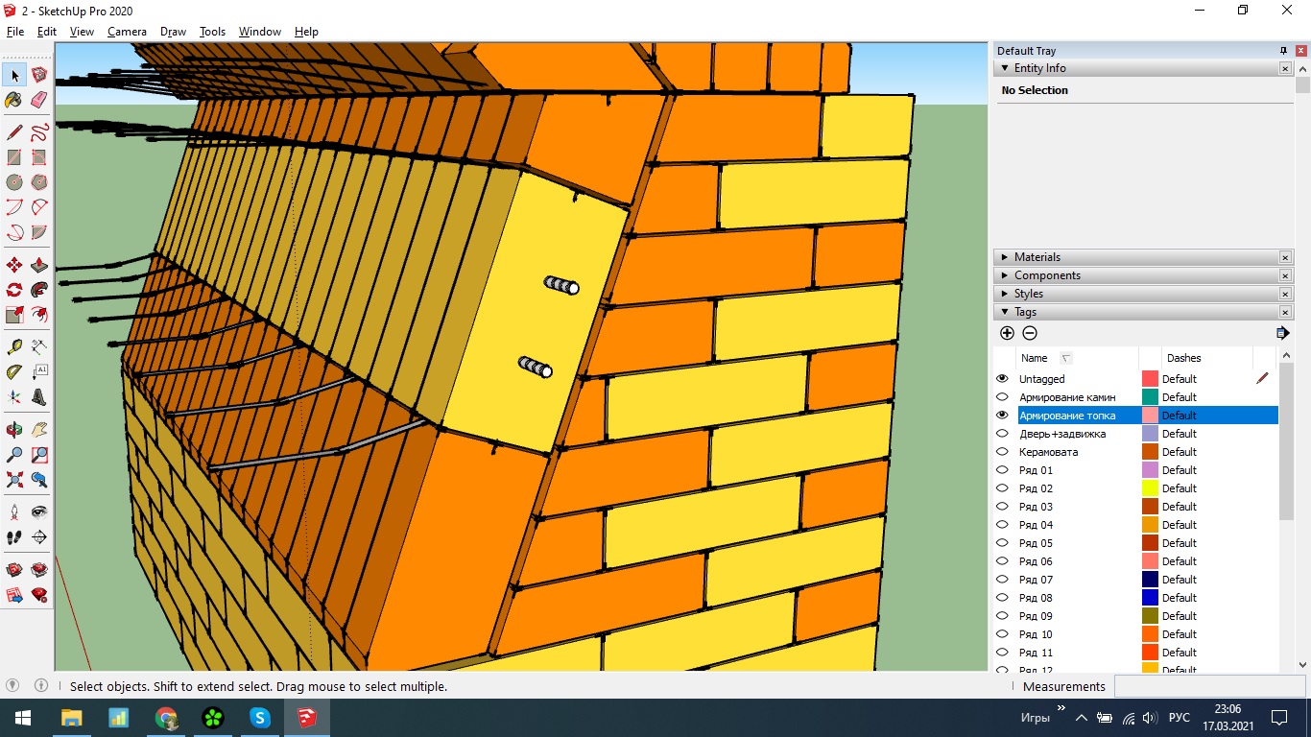The image size is (1311, 737).
Task: Activate the Move tool
Action: click(x=14, y=265)
